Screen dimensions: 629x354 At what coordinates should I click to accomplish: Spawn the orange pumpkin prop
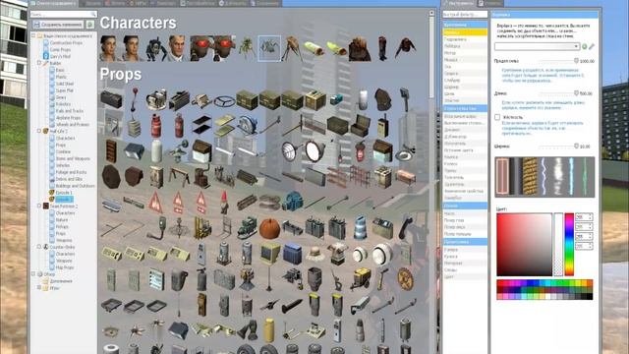269,228
